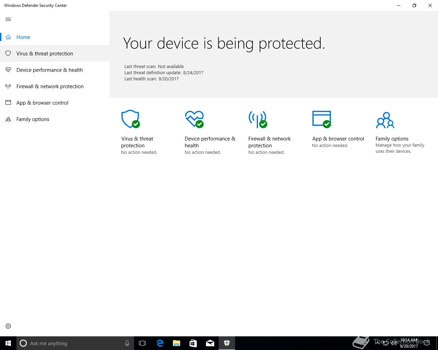Click 'No action needed.' under Firewall & network protection
Screen dimensions: 438x350
(x=266, y=152)
